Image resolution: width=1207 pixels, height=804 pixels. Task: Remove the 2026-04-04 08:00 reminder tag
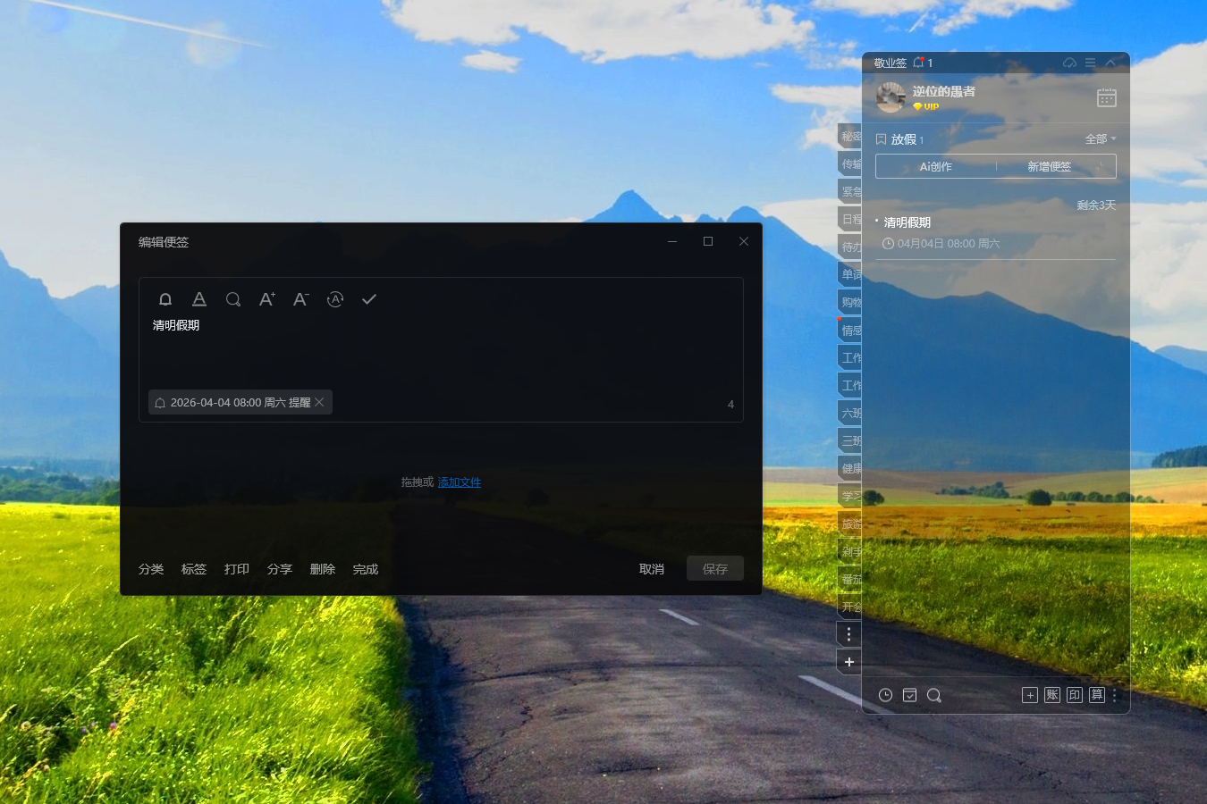click(319, 402)
